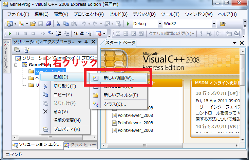Click the Cut scissors icon in toolbar
This screenshot has width=249, height=160.
(x=58, y=24)
